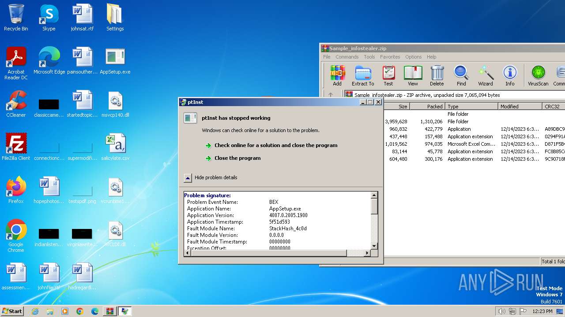Select the Firefox desktop shortcut
The image size is (565, 317).
16,190
